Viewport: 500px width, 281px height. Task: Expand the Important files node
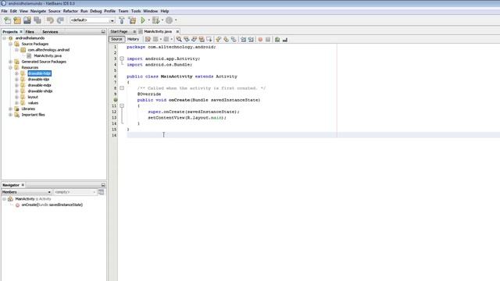(x=10, y=115)
